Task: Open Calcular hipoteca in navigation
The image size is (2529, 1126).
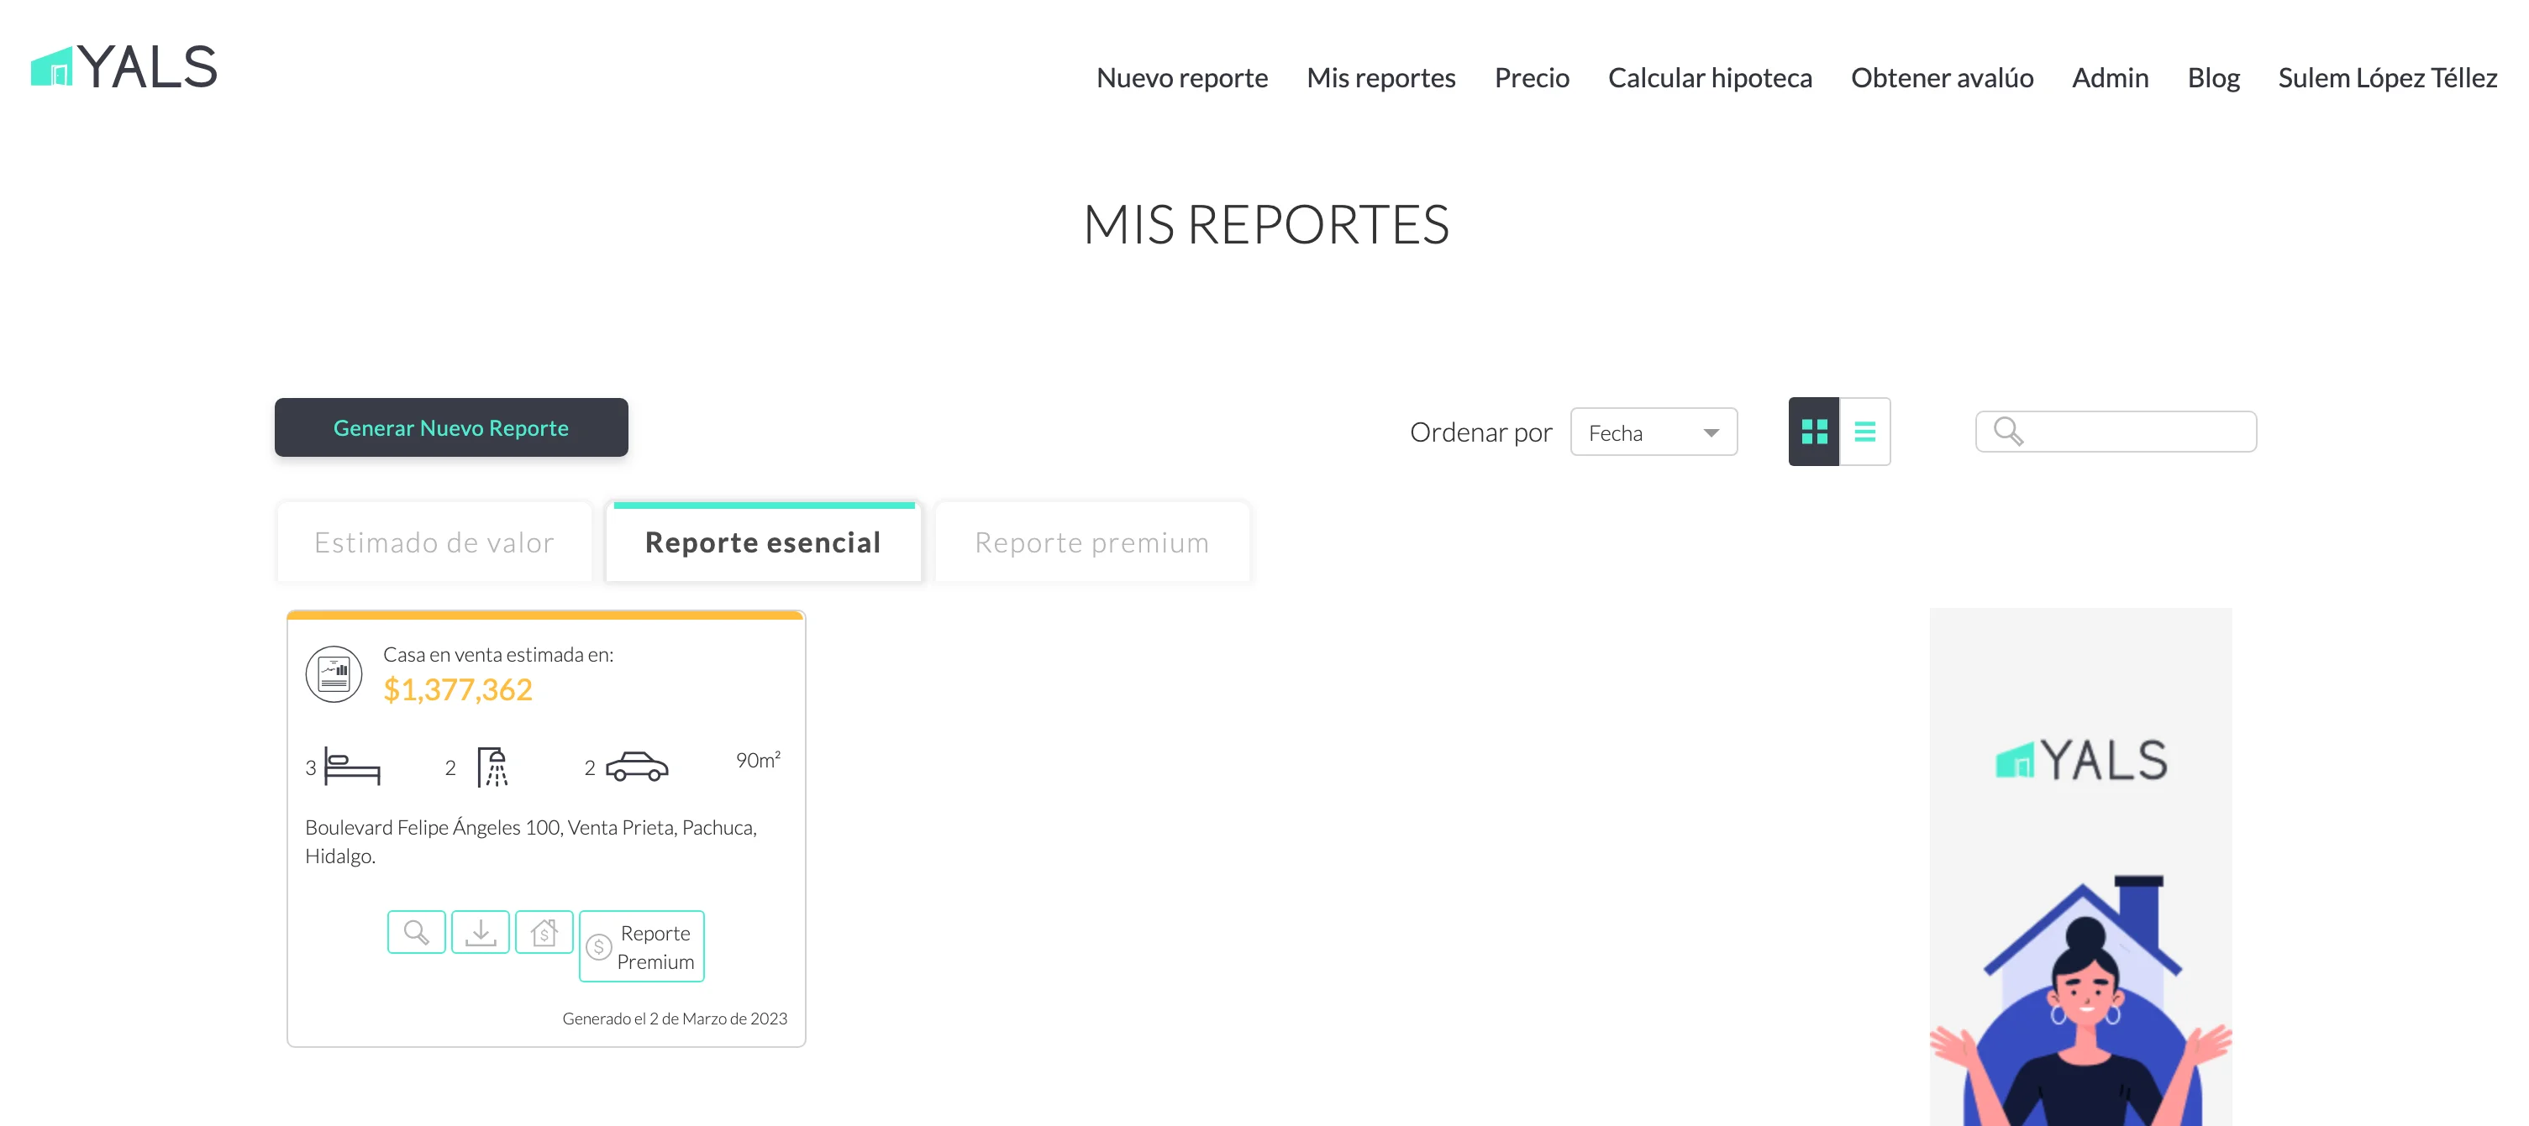Action: (1709, 77)
